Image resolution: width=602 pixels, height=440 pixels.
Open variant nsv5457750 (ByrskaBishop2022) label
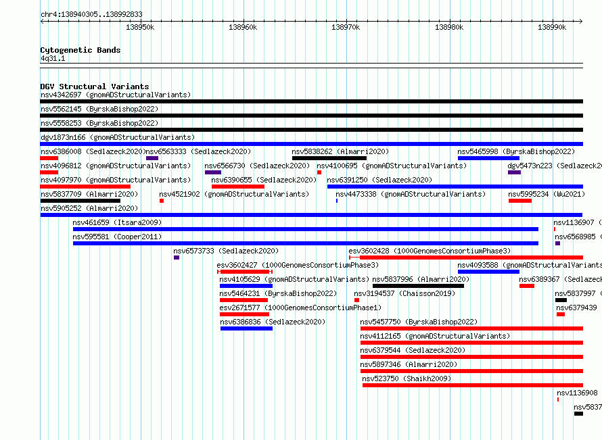[x=419, y=322]
